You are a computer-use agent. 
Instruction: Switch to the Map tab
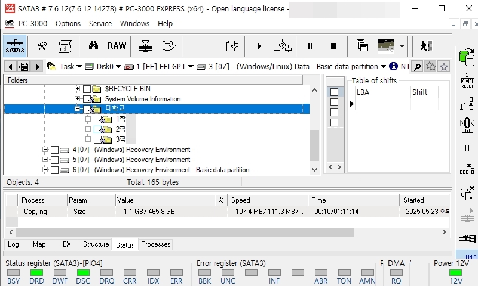[x=39, y=244]
